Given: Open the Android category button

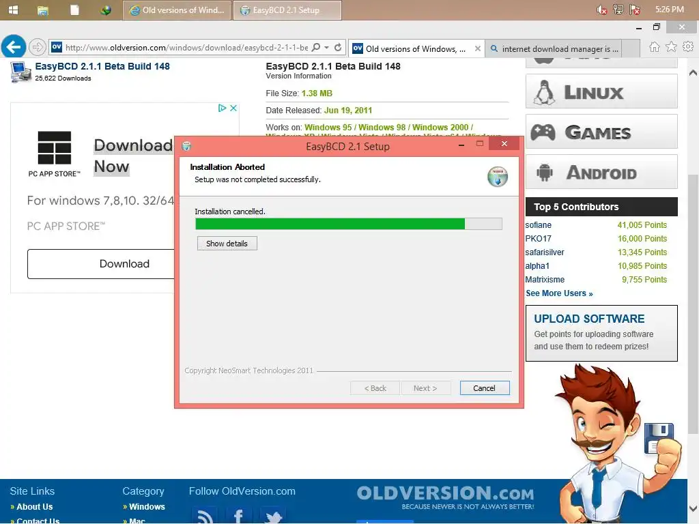Looking at the screenshot, I should (x=601, y=171).
